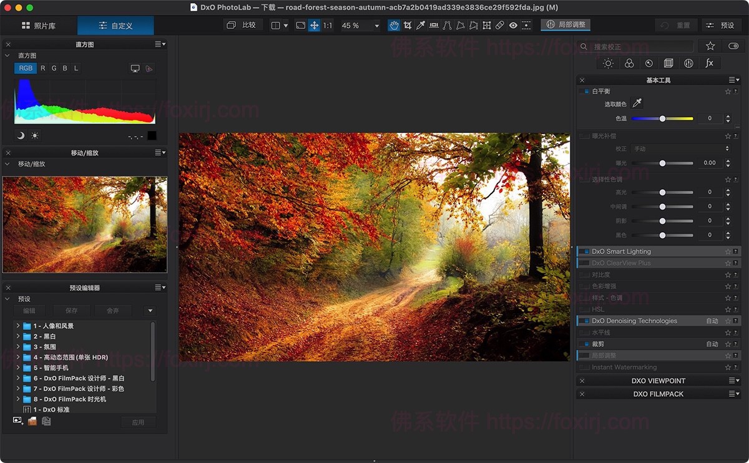Disable the DxO Smart Lighting toggle
The width and height of the screenshot is (749, 463).
(x=585, y=251)
